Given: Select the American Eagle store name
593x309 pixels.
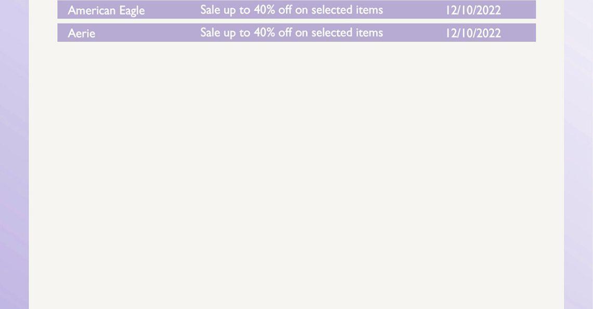Looking at the screenshot, I should tap(106, 10).
